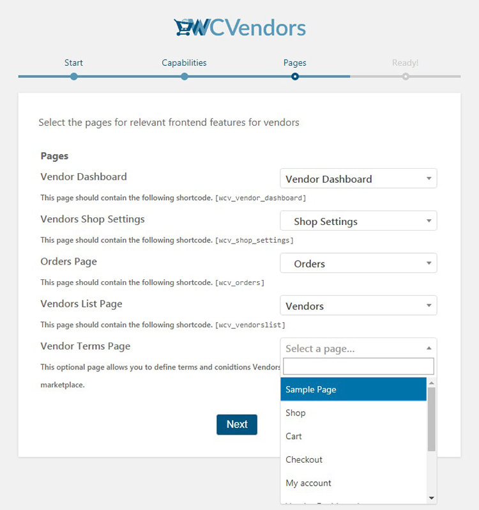The height and width of the screenshot is (510, 479).
Task: Click the Orders Page label
Action: click(x=69, y=261)
